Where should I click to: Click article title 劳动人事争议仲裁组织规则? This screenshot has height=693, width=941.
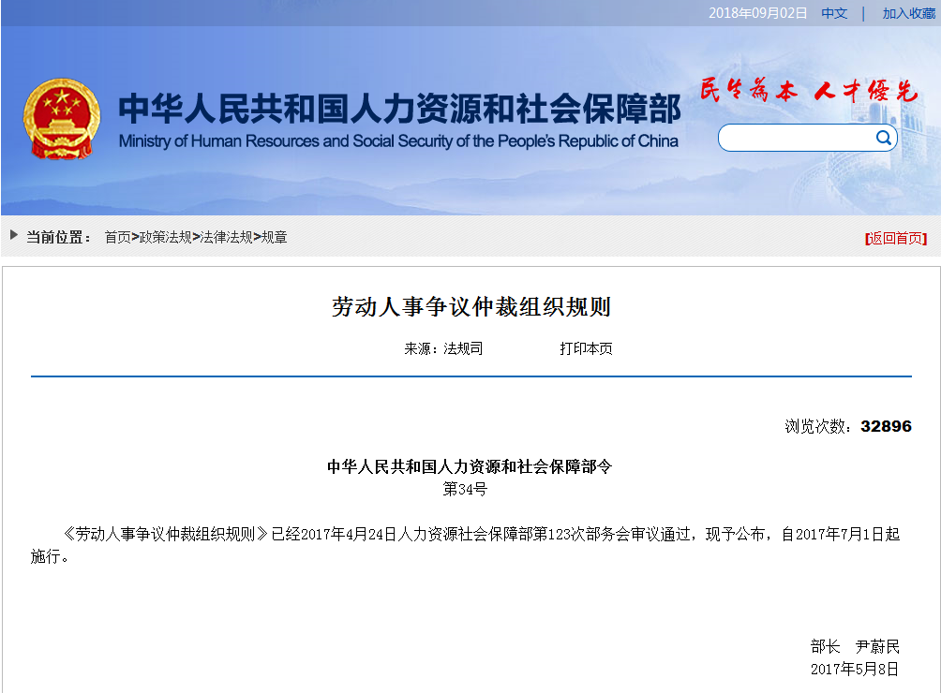coord(471,306)
